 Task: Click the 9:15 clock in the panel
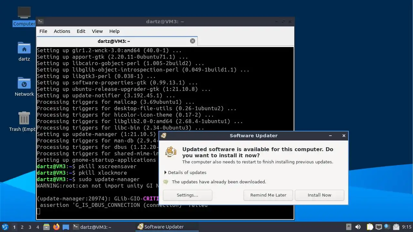(407, 227)
